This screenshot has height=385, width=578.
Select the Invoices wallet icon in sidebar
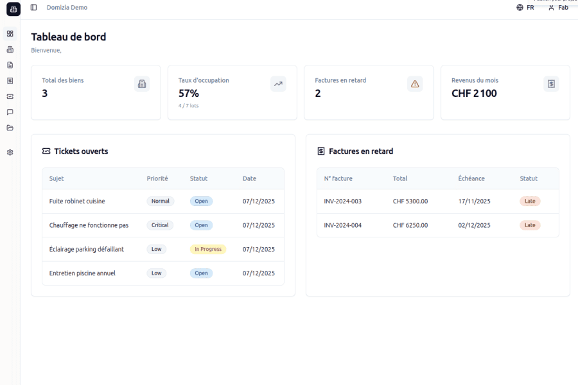pyautogui.click(x=9, y=81)
